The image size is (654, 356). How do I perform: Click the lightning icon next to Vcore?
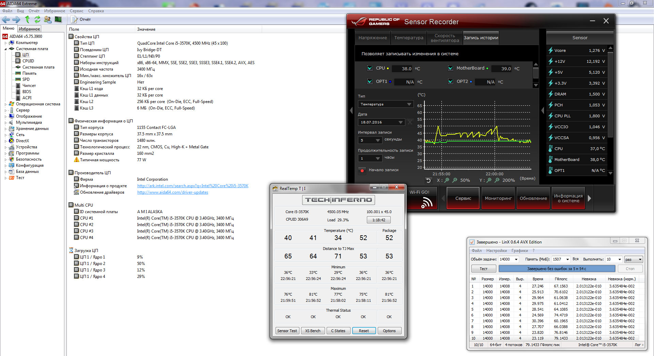click(550, 50)
